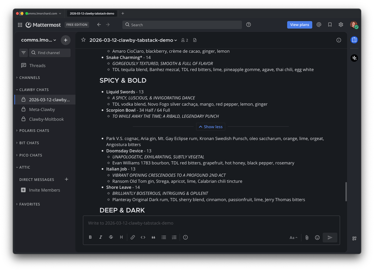The height and width of the screenshot is (271, 374).
Task: Click the strikethrough formatting icon
Action: [111, 237]
